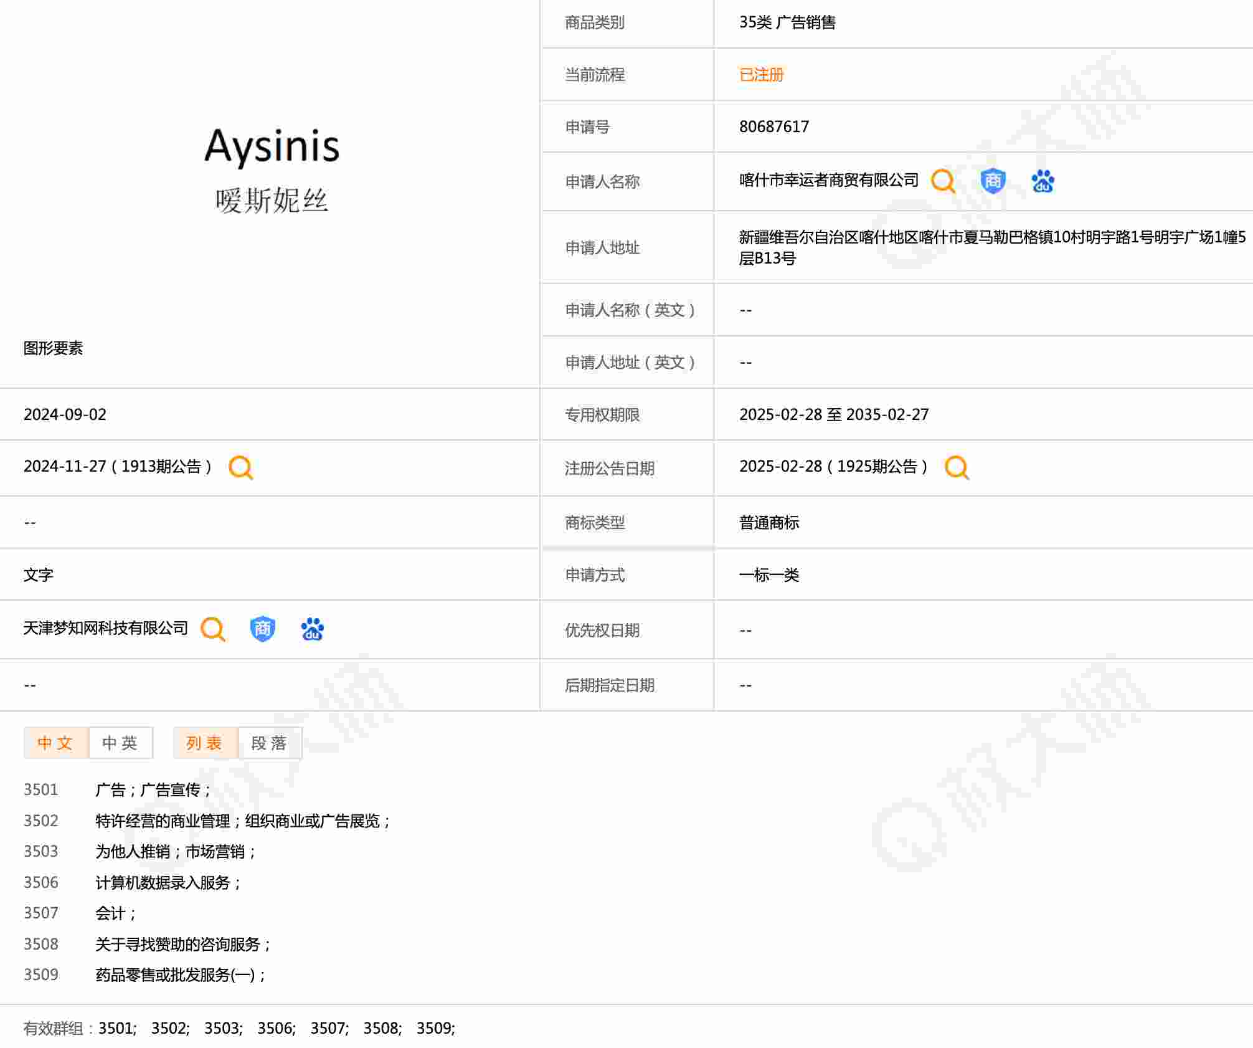Viewport: 1253px width, 1048px height.
Task: Click applicant name 喀什市幸运者商贸有限公司
Action: [x=828, y=181]
